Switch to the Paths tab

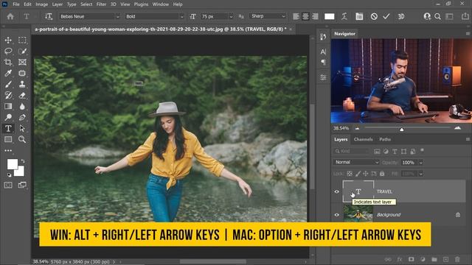[385, 139]
